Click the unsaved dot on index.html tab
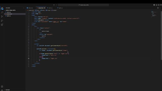This screenshot has height=91, width=162. coord(45,8)
